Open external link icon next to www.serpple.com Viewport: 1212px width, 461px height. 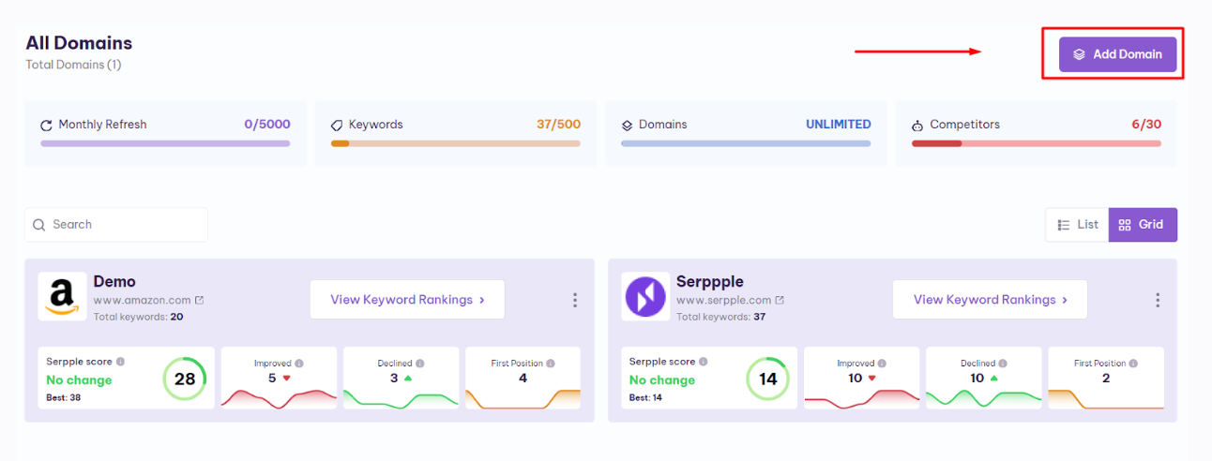pos(780,301)
